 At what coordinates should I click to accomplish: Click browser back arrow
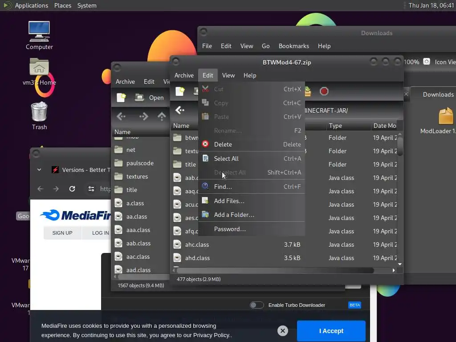click(41, 189)
